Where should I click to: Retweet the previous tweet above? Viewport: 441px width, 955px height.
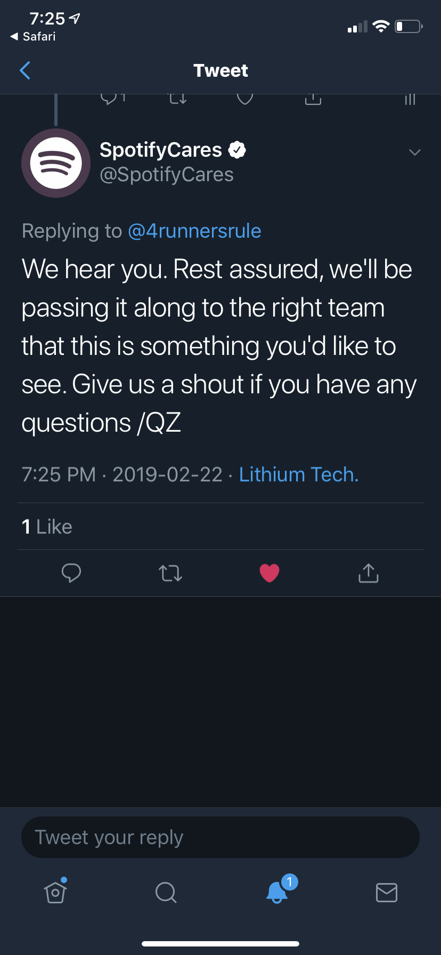[177, 99]
